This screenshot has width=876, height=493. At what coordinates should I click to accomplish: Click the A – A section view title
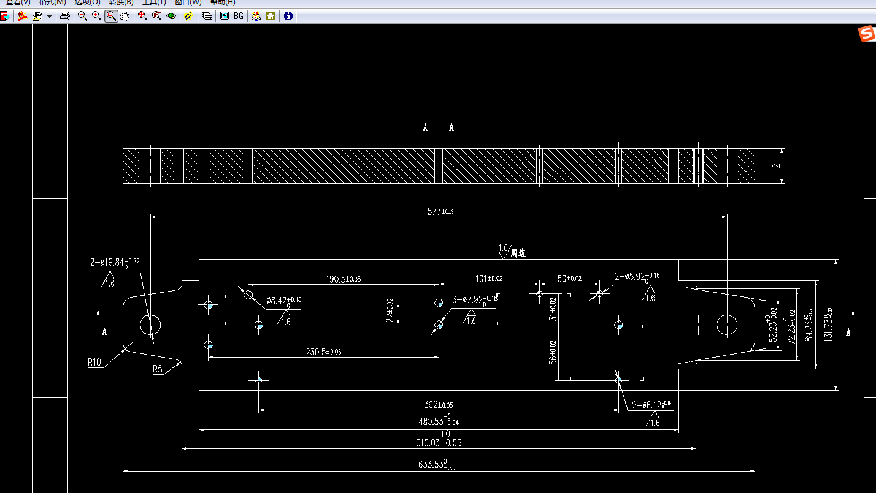(x=439, y=127)
